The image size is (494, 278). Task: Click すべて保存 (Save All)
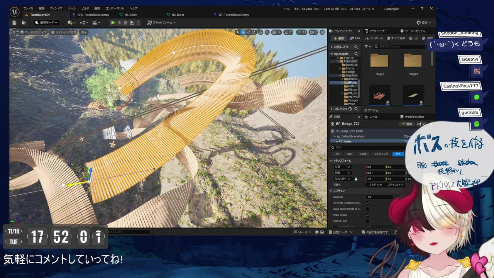pos(395,38)
